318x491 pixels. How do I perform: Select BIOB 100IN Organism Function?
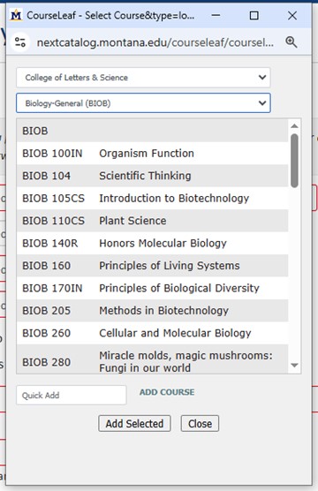(x=152, y=153)
